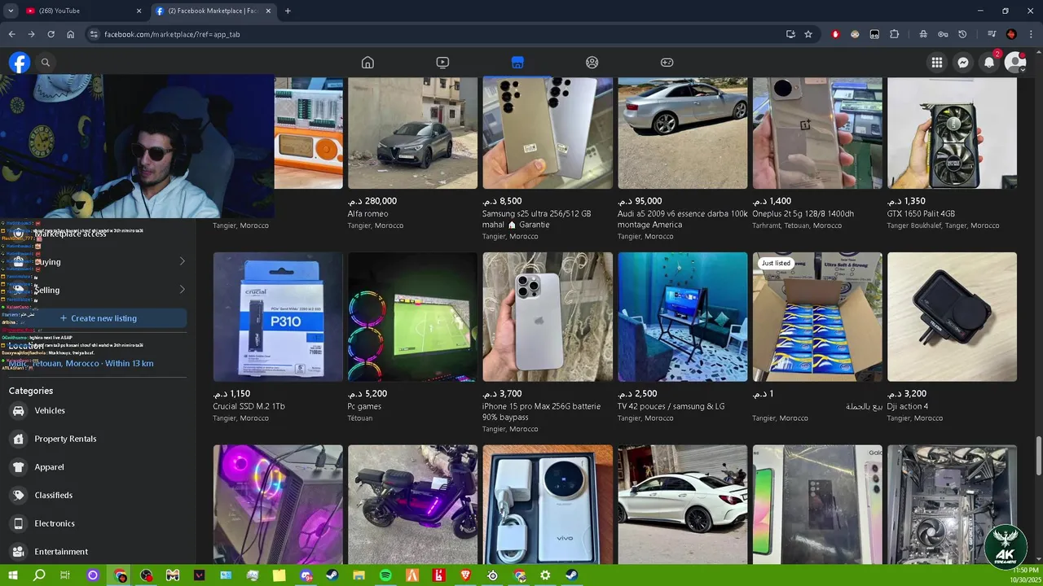Screen dimensions: 1043x586
Task: Click the page vertical scrollbar thumb
Action: pos(1038,457)
